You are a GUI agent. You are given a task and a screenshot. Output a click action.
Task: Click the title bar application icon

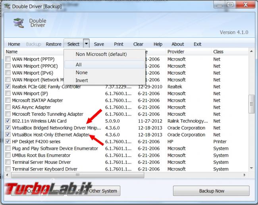click(8, 6)
